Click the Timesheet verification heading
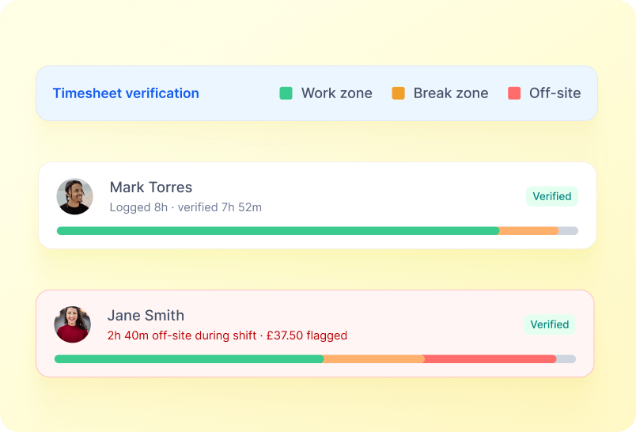This screenshot has height=432, width=636. tap(126, 93)
